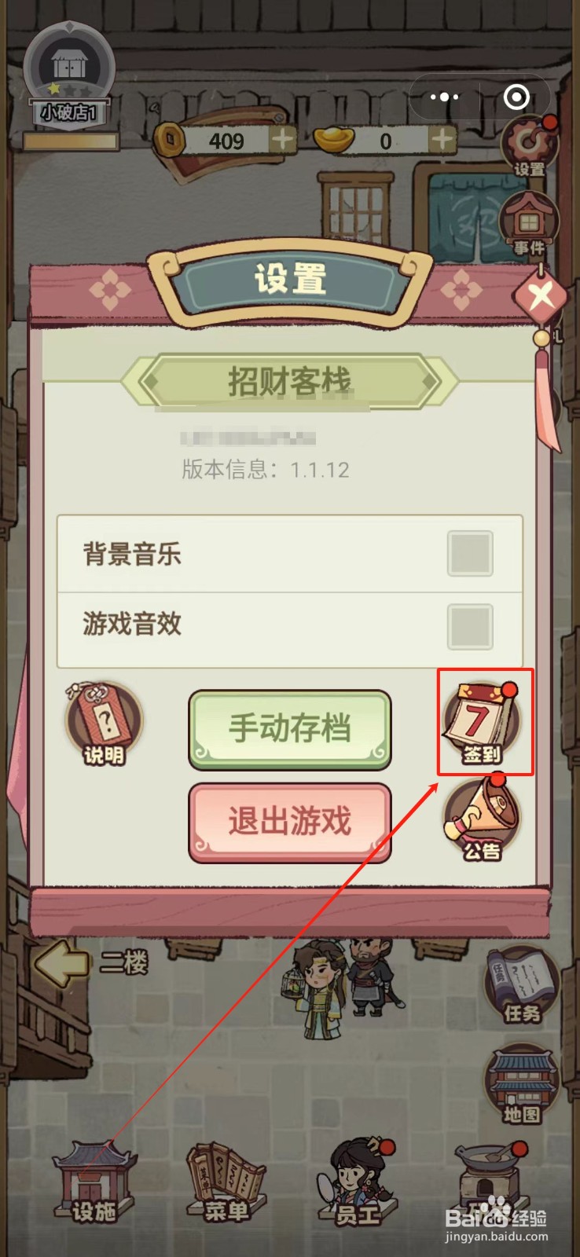Screen dimensions: 580x1257
Task: Click the 手动存档 manual save button
Action: tap(290, 730)
